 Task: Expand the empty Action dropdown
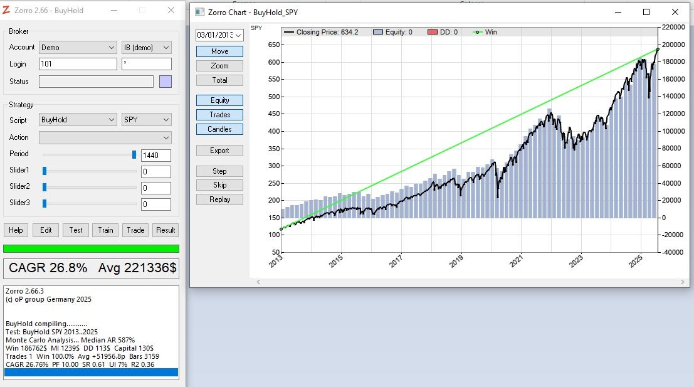point(105,137)
